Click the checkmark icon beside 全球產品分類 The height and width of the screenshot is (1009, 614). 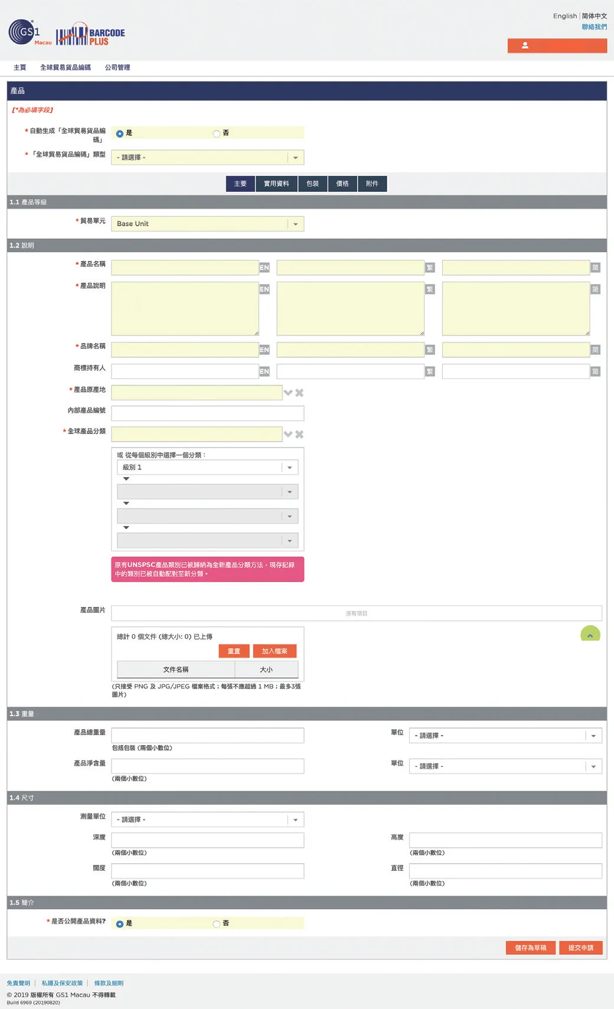tap(288, 435)
